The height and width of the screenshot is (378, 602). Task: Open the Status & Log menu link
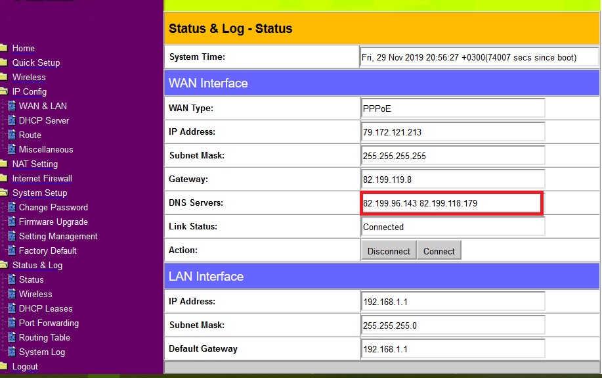point(37,266)
